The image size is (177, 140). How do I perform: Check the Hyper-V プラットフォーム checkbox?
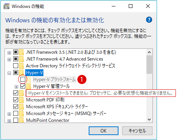tap(23, 79)
